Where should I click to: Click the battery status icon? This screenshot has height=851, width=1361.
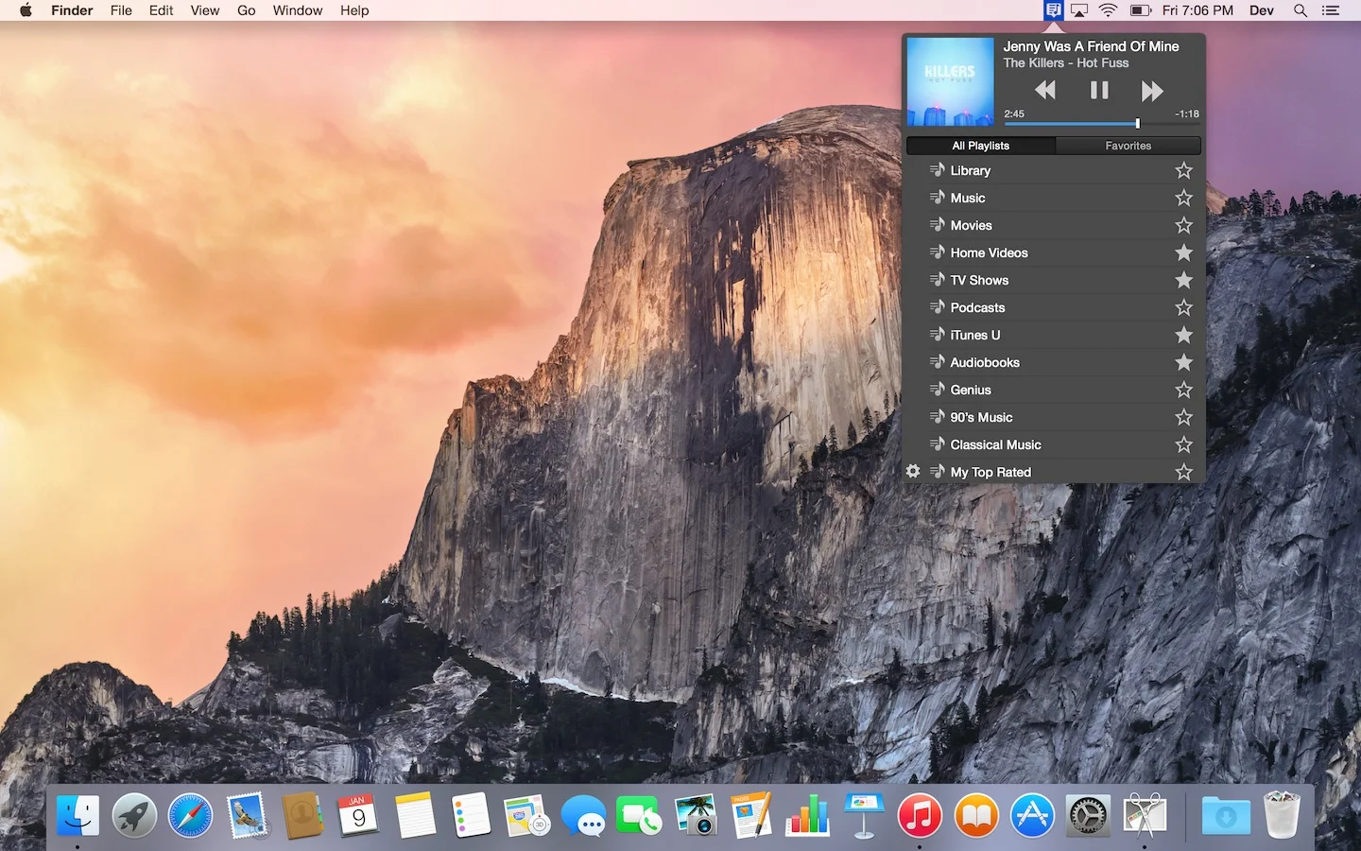1140,10
